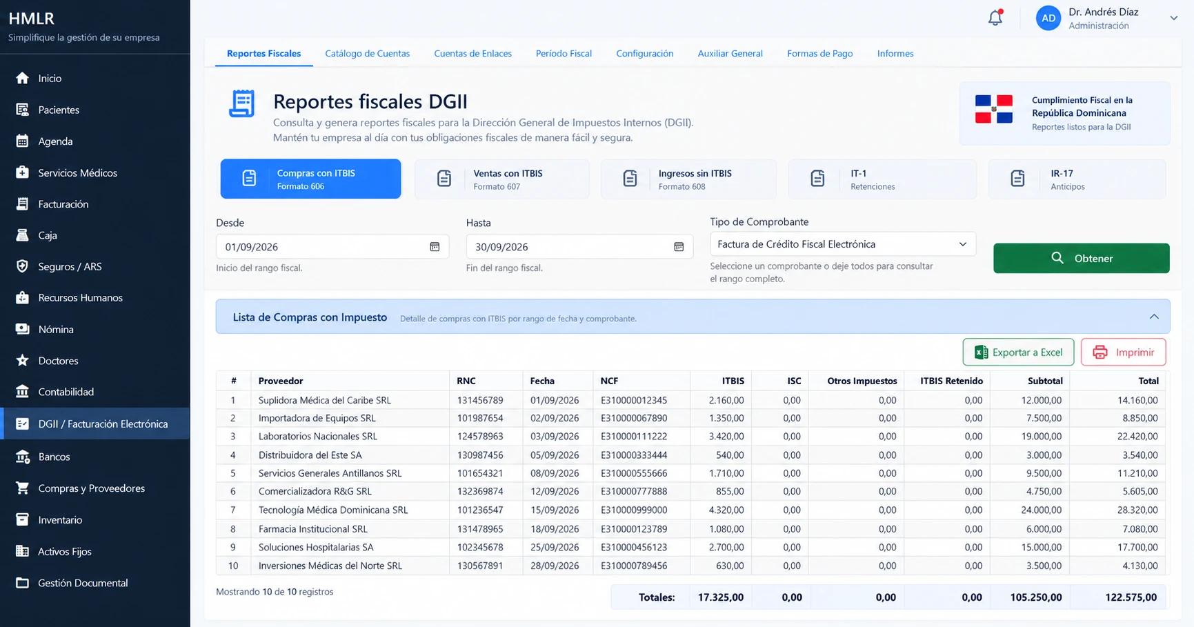Click the Desde date field 01/09/2026

tap(332, 247)
